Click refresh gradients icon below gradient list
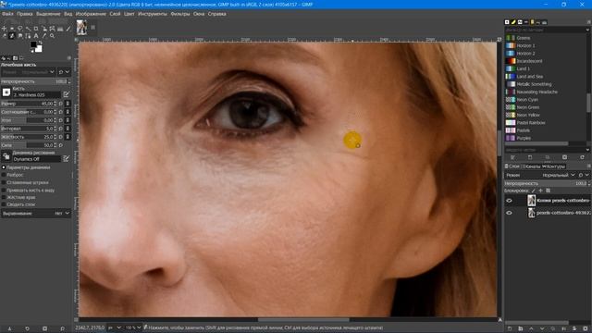The height and width of the screenshot is (333, 592). [x=582, y=157]
